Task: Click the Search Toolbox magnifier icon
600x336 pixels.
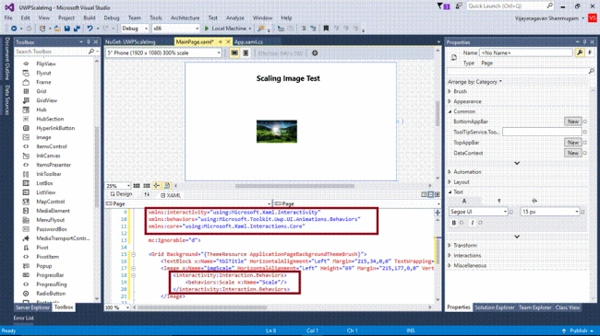Action: click(91, 52)
